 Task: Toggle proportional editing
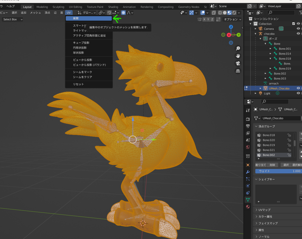coord(123,13)
